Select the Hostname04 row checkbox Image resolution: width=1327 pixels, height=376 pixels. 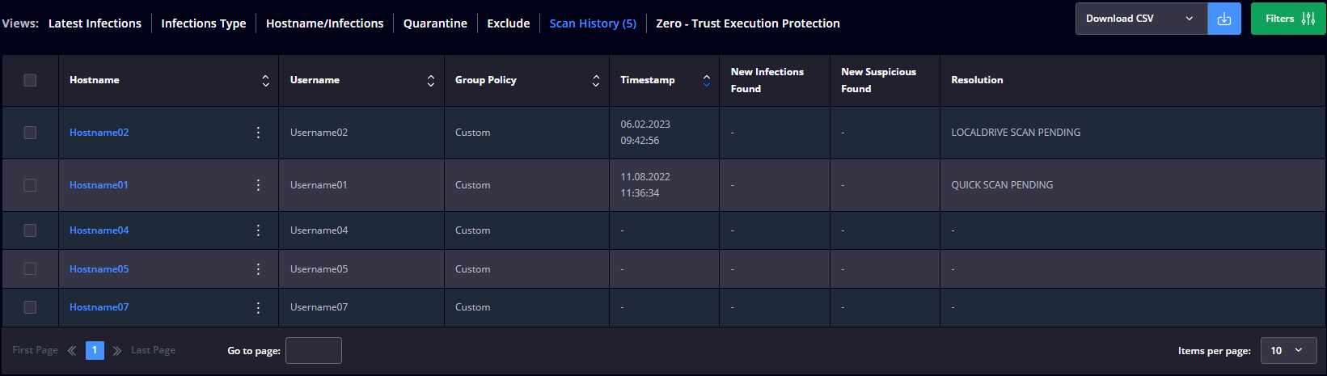(30, 230)
